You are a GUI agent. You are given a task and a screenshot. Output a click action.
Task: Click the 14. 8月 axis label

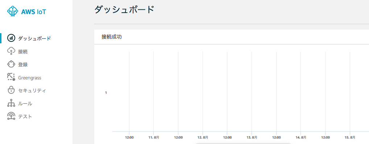pos(301,138)
